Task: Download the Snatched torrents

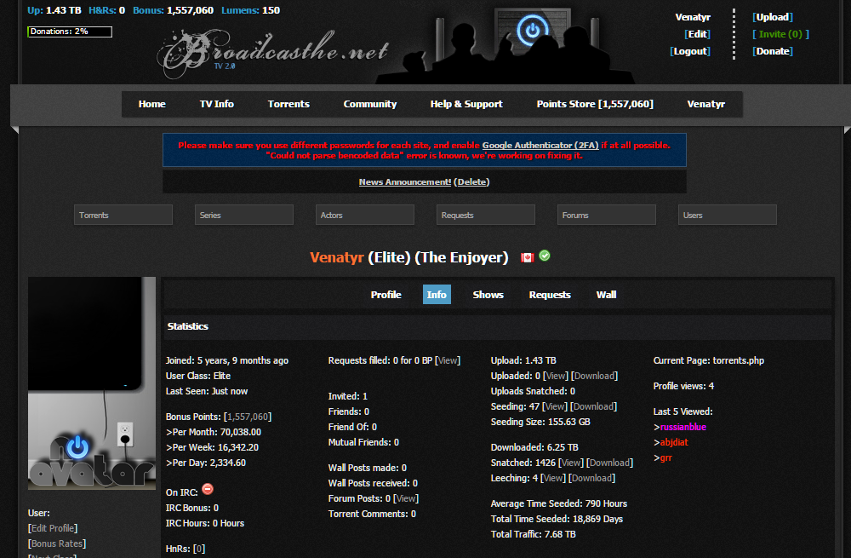Action: 609,463
